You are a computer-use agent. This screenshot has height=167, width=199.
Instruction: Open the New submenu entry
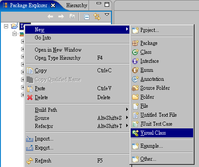pyautogui.click(x=77, y=30)
